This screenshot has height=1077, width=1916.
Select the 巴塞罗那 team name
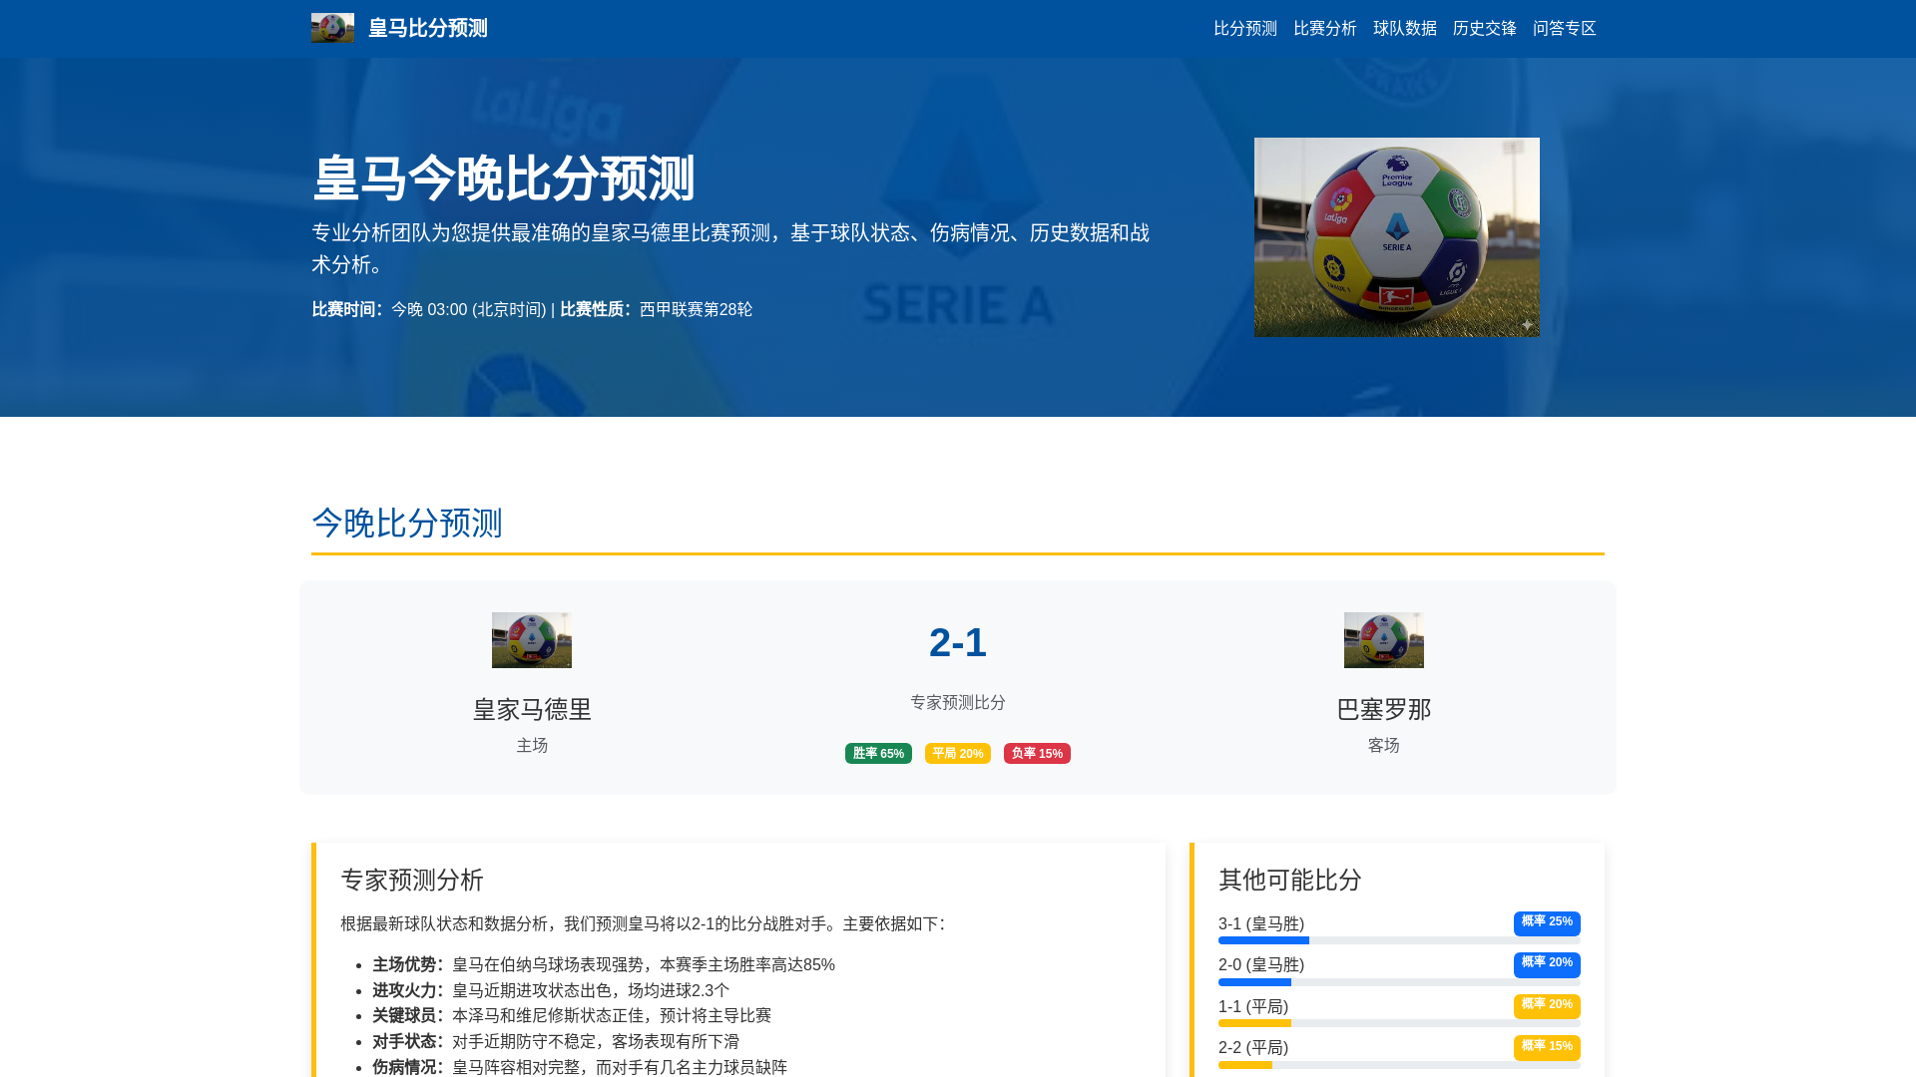(x=1384, y=709)
